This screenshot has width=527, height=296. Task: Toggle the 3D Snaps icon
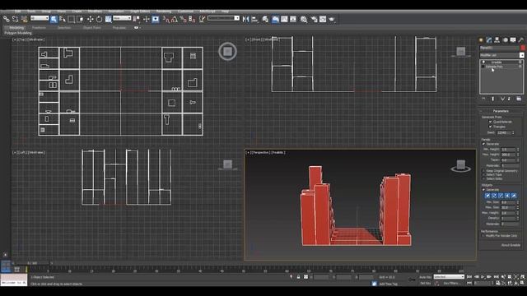point(166,19)
